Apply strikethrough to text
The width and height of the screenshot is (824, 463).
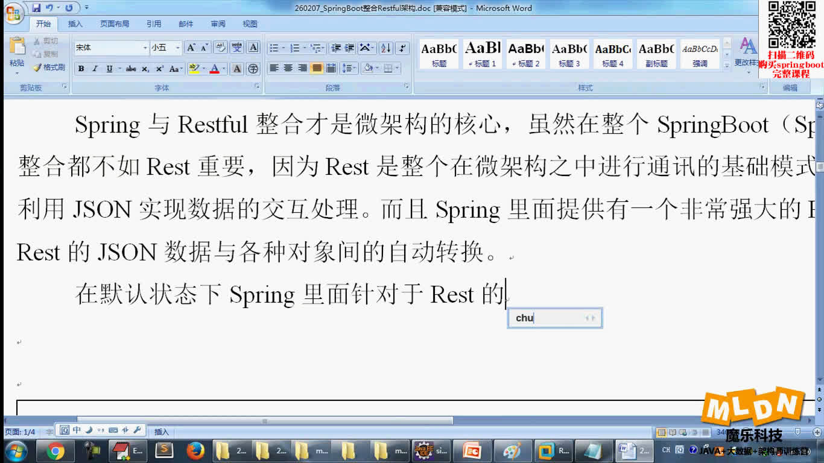pyautogui.click(x=130, y=68)
